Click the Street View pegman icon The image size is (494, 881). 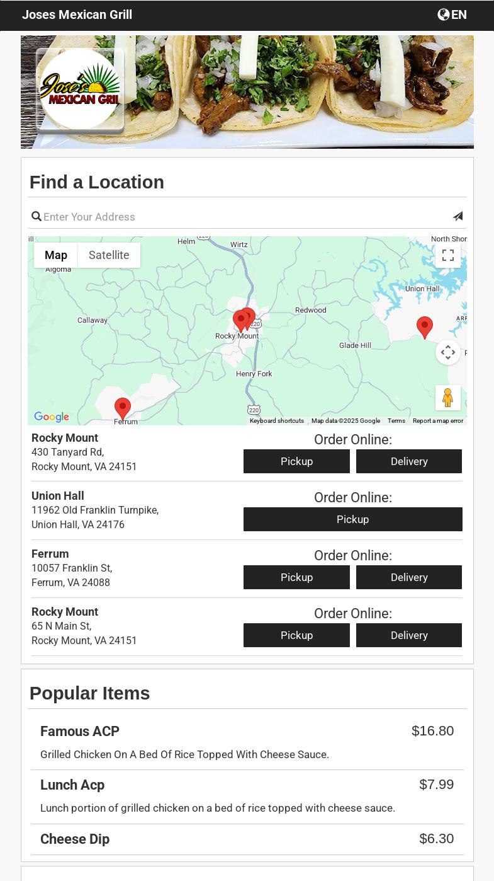pyautogui.click(x=447, y=398)
